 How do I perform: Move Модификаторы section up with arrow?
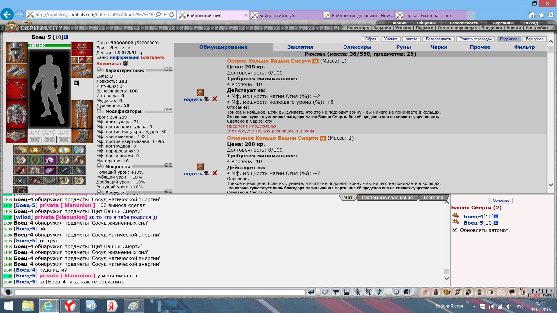pos(166,110)
